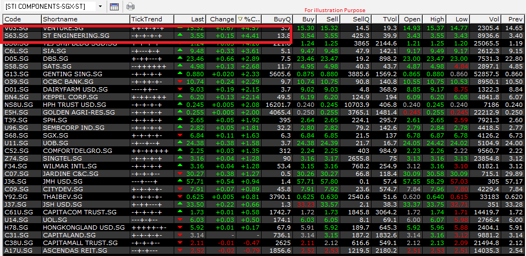The height and width of the screenshot is (256, 526).
Task: Click the down arrow in HONGKONGLAND USD.SG row
Action: pyautogui.click(x=180, y=227)
